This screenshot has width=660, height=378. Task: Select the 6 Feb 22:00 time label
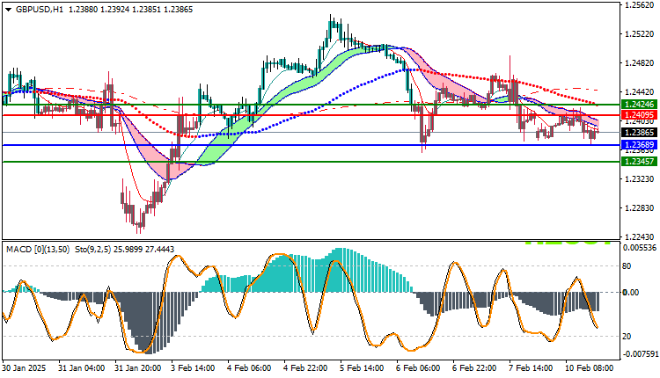(475, 368)
